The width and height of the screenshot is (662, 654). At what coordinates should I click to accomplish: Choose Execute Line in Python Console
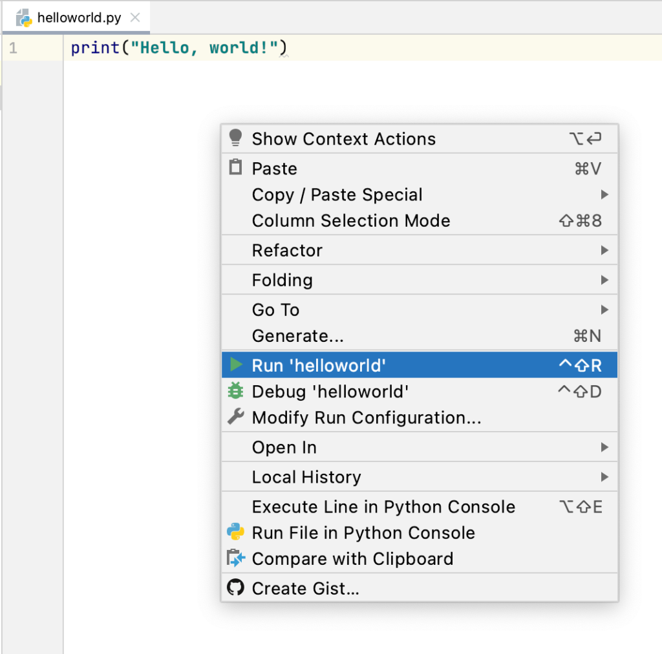(383, 507)
